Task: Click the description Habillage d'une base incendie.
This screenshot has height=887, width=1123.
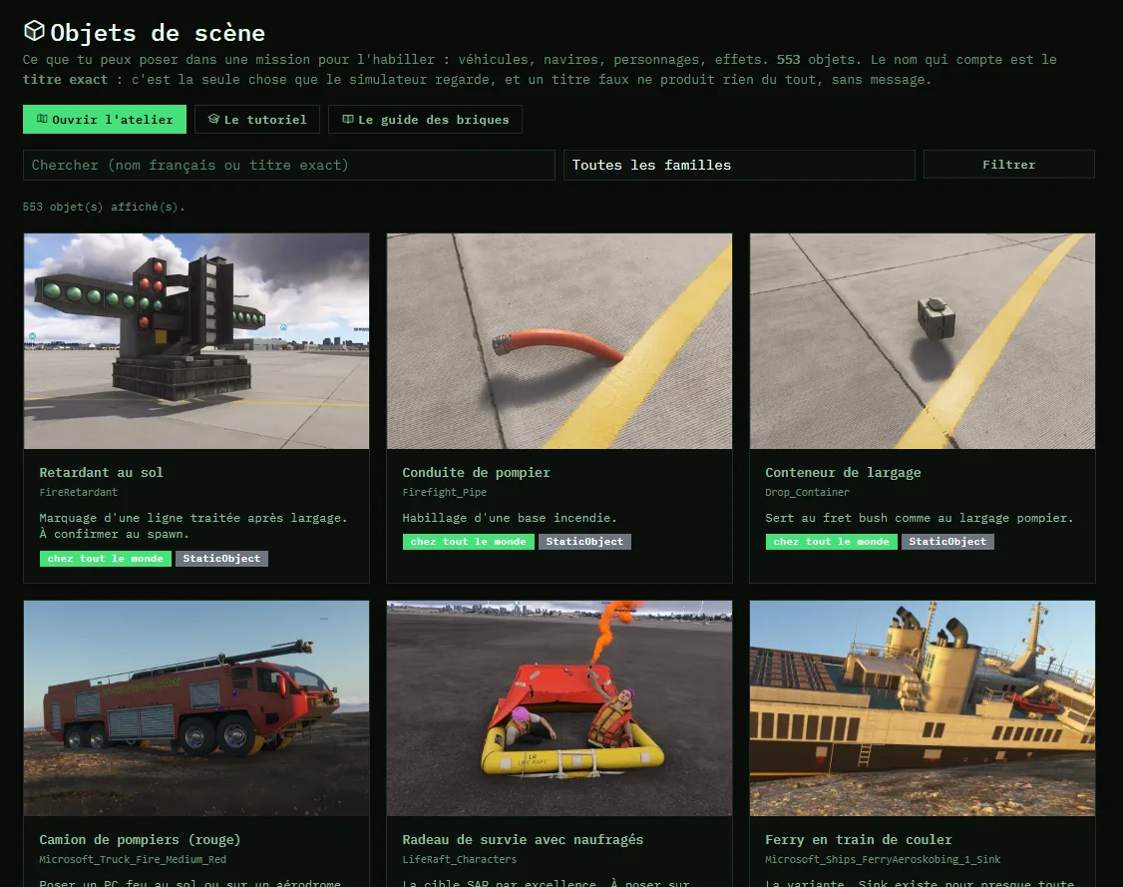Action: coord(510,518)
